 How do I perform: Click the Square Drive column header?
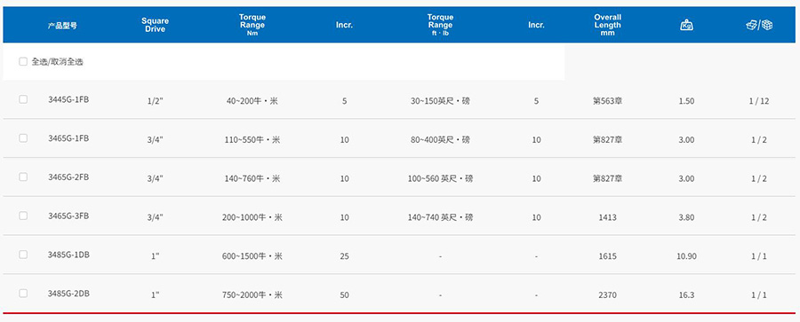click(155, 25)
